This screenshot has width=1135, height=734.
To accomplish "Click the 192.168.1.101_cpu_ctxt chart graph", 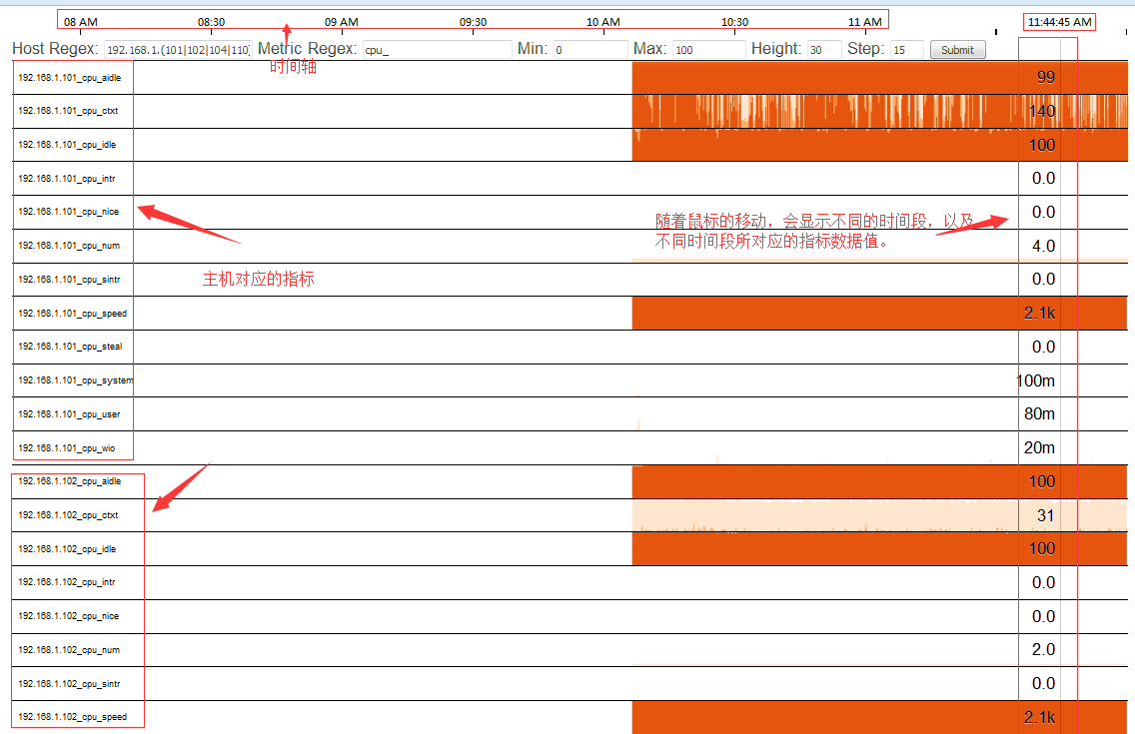I will coord(819,111).
